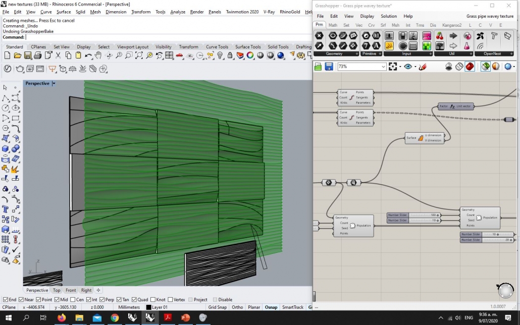Viewport: 520px width, 325px height.
Task: Select the Pan hand tool in Rhino toolbar
Action: (98, 56)
